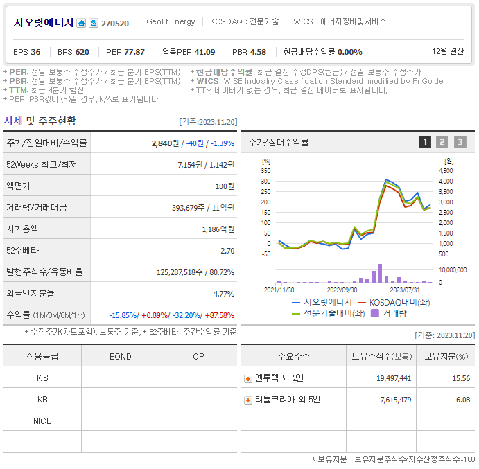Expand the 리튬코리아 외 5인 shareholder row
This screenshot has height=469, width=479.
click(248, 400)
